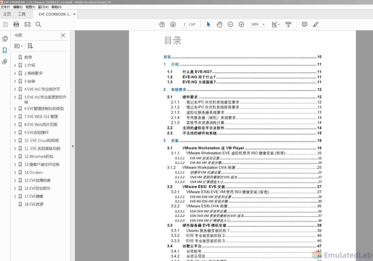Open the attachments paperclip panel
Screen dimensions: 373x261
pyautogui.click(x=5, y=62)
